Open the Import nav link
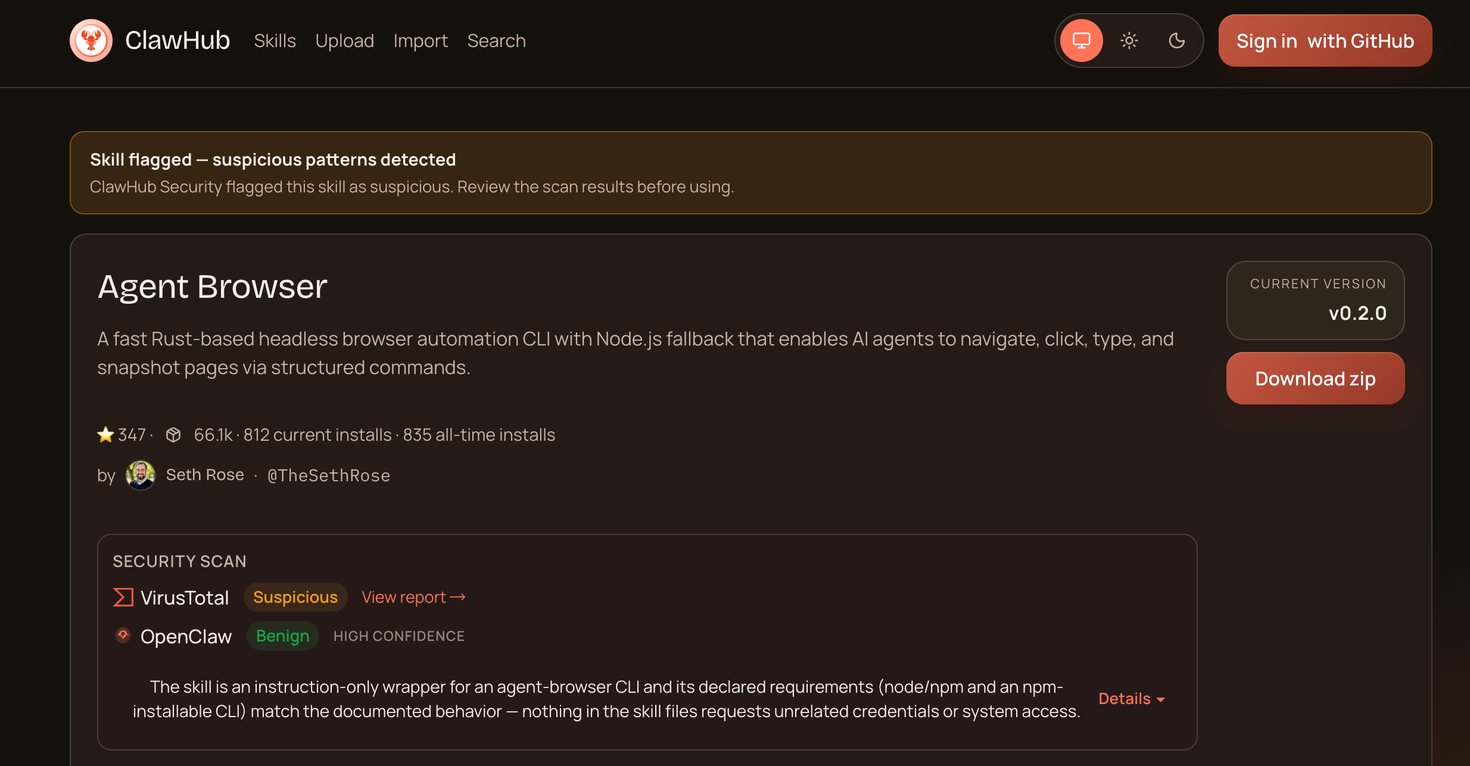Image resolution: width=1470 pixels, height=766 pixels. [421, 41]
